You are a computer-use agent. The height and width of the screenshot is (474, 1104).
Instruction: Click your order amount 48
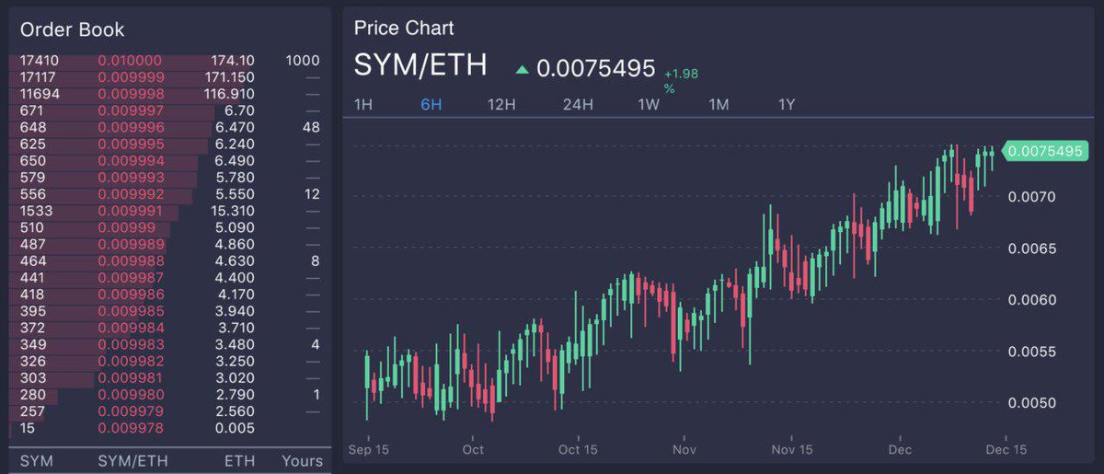311,127
